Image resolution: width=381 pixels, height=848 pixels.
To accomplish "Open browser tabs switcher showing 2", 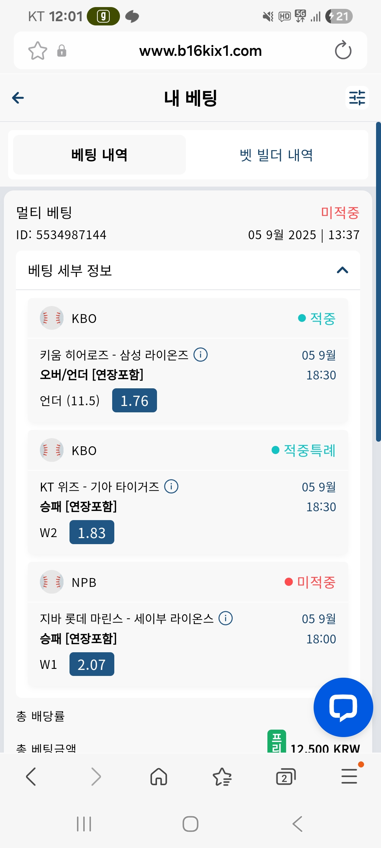I will coord(285,777).
